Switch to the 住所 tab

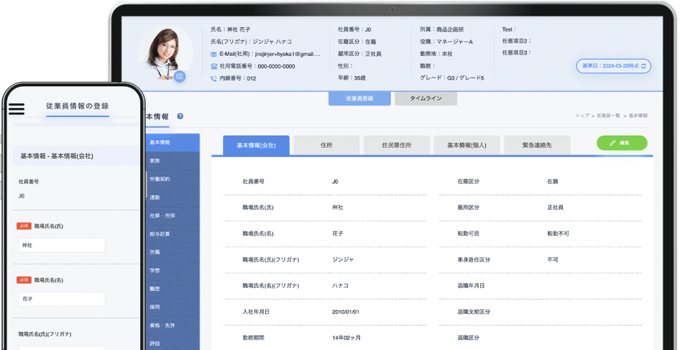click(x=326, y=145)
